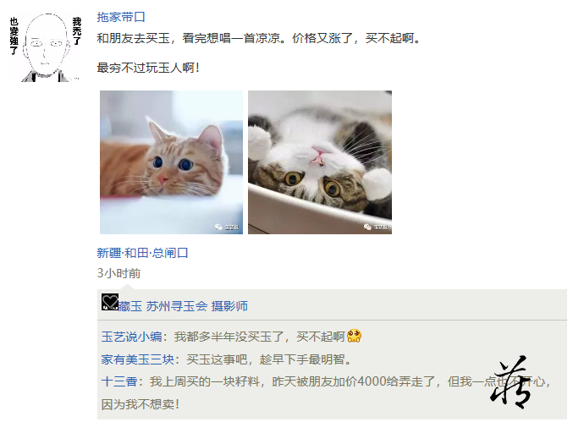Open liker 苏州寻玉会's profile

click(x=177, y=306)
